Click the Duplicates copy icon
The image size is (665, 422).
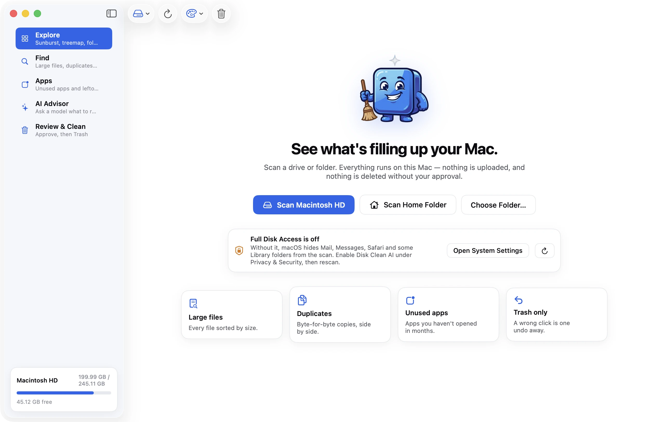[302, 300]
